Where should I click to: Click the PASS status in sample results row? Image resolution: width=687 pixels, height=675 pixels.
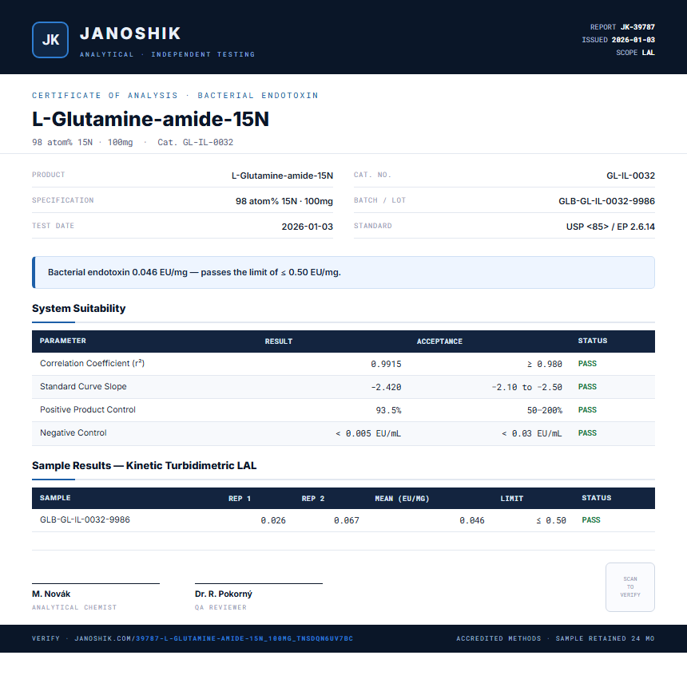click(591, 520)
